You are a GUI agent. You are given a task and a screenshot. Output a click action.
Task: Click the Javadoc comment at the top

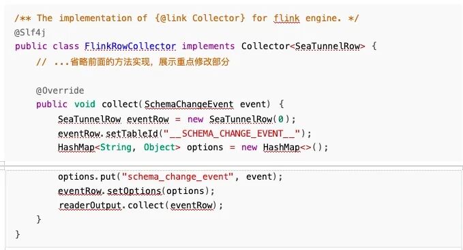tap(187, 18)
